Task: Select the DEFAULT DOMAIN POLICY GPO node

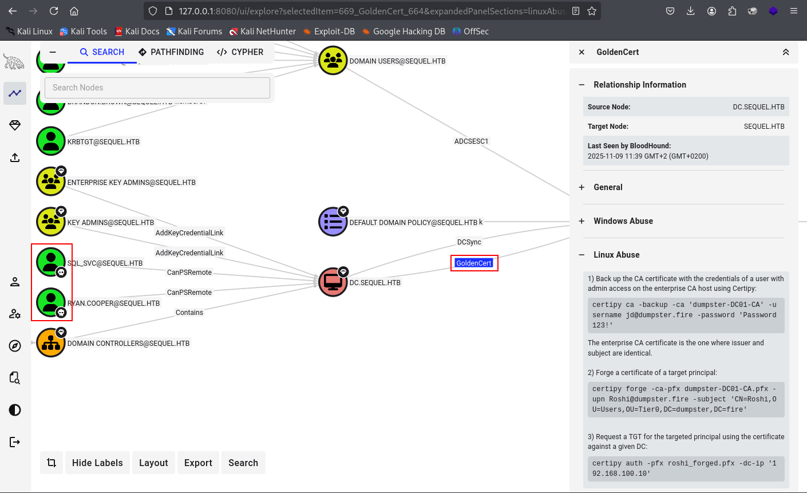Action: click(x=333, y=222)
